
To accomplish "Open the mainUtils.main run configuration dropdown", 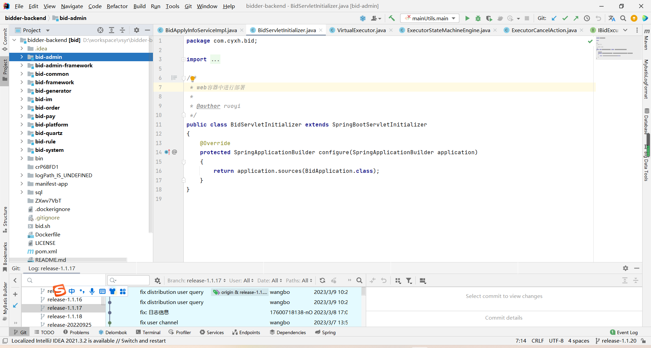I will (x=430, y=18).
